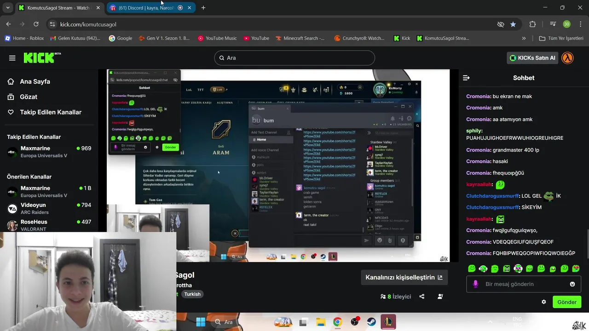This screenshot has width=589, height=331.
Task: Open the Kick logo home link
Action: [x=42, y=57]
